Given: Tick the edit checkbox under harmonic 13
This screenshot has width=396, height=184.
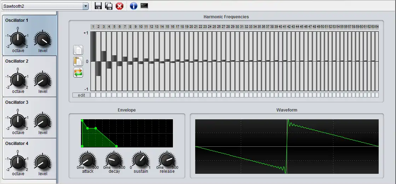Looking at the screenshot, I should [157, 95].
